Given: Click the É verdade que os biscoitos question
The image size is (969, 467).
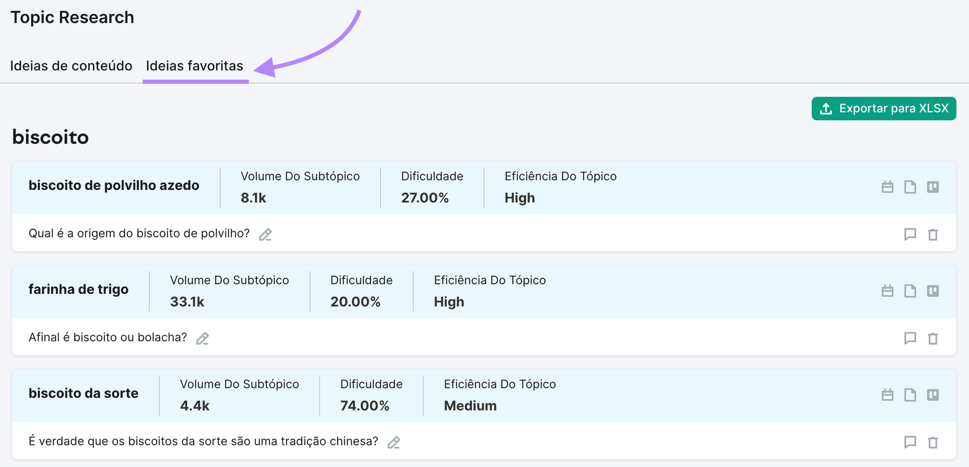Looking at the screenshot, I should 203,441.
